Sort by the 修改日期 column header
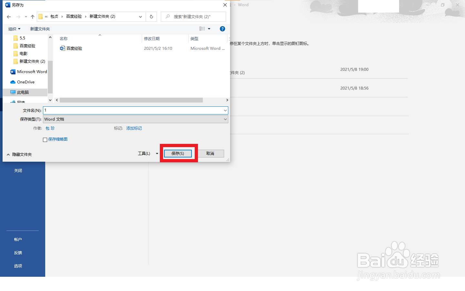 (152, 39)
